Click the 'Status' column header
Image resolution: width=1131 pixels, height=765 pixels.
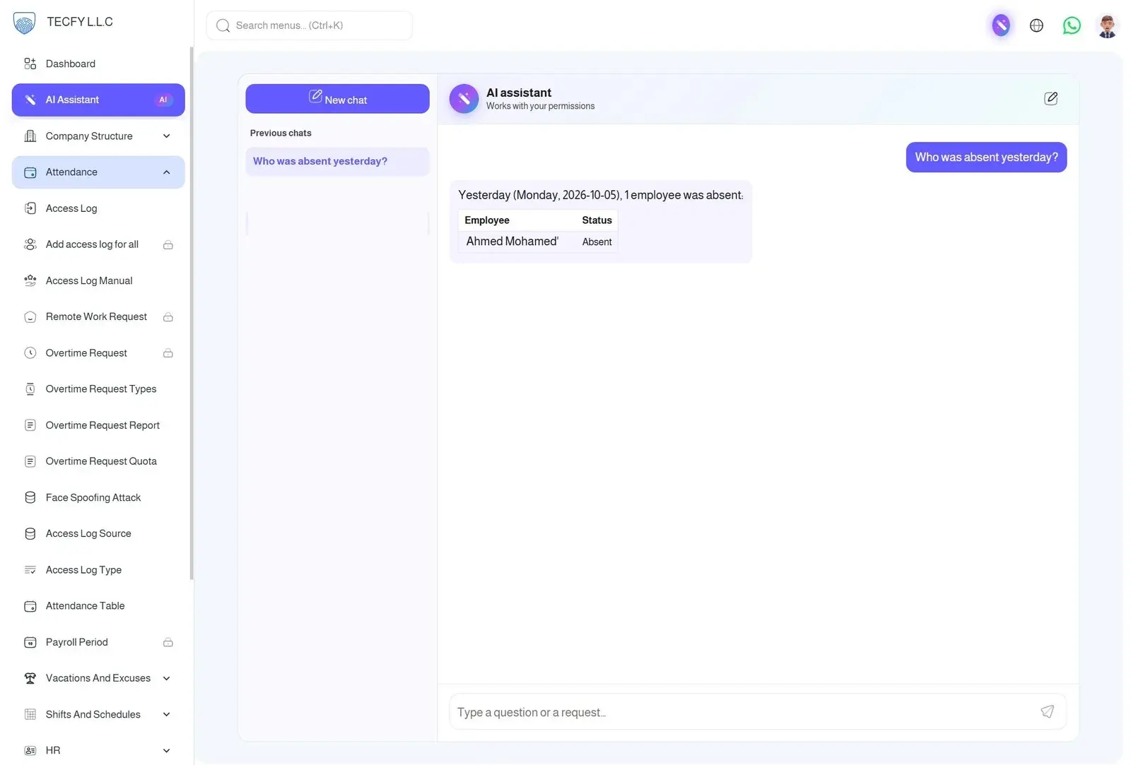597,220
